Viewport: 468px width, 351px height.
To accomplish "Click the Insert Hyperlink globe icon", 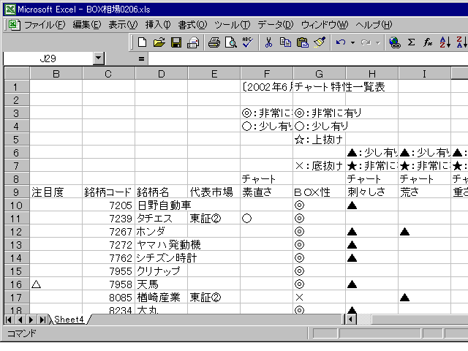I will tap(395, 42).
